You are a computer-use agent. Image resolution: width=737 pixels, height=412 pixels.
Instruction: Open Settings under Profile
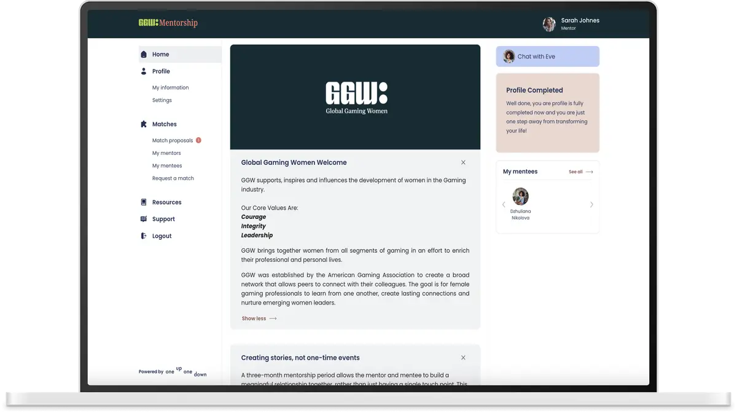(x=162, y=100)
